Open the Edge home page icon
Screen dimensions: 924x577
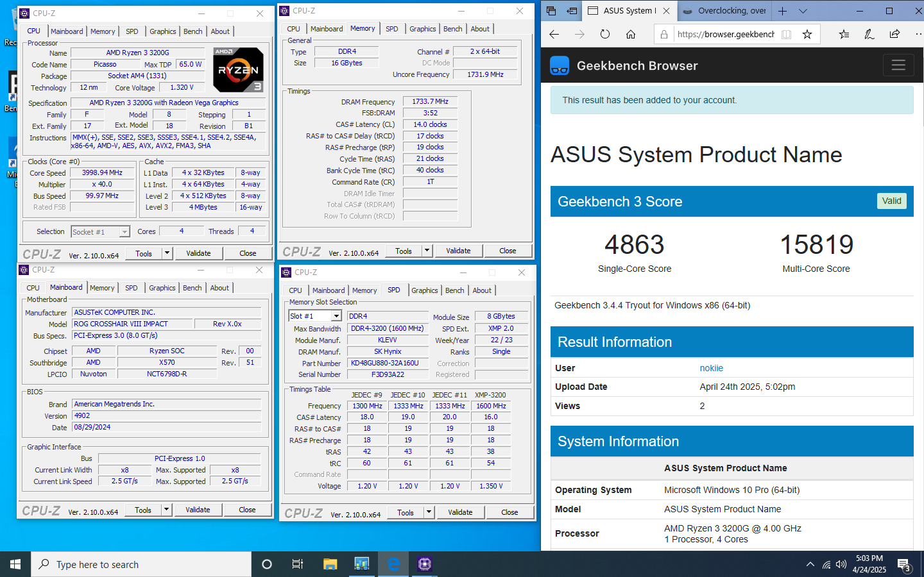[631, 35]
